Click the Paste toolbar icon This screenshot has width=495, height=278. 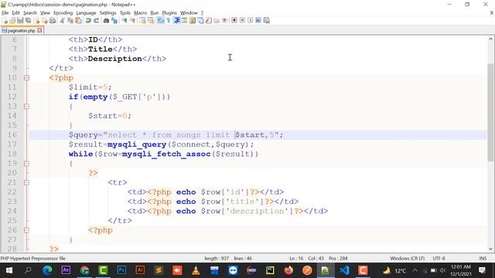pos(78,21)
